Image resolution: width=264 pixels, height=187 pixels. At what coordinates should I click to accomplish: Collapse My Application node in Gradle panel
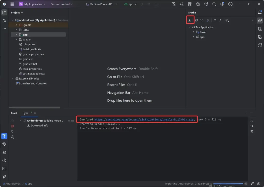189,27
